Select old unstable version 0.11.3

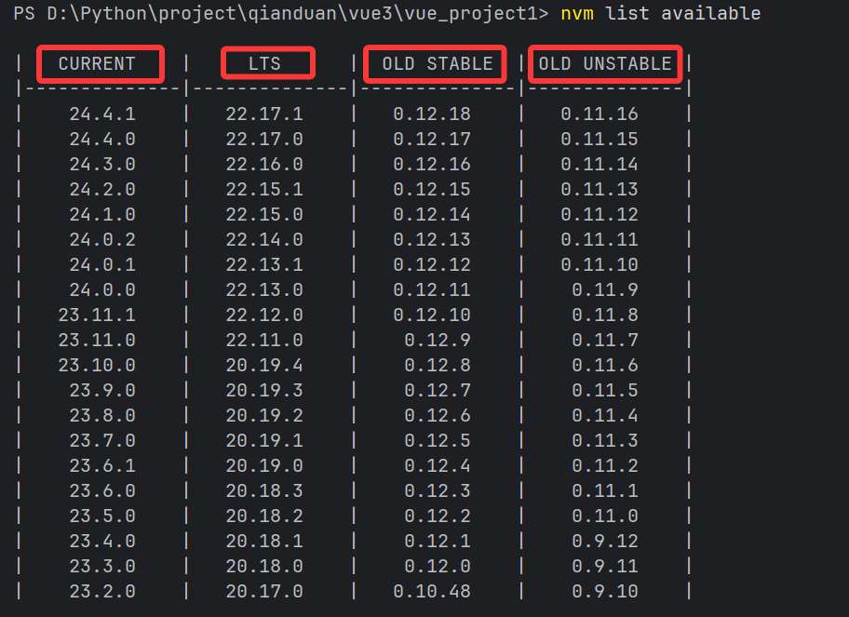[605, 440]
